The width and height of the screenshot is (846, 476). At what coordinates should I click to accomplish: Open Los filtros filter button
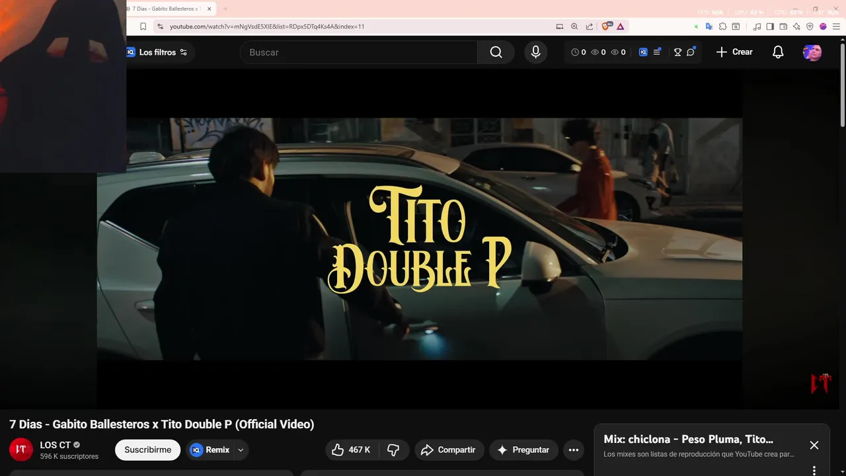pos(161,52)
